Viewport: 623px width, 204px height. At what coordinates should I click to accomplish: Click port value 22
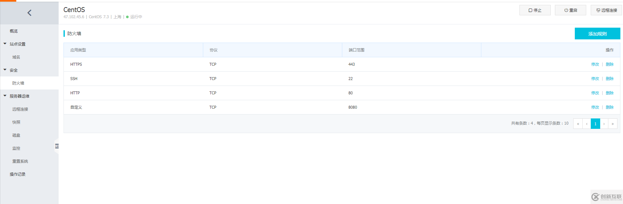tap(350, 79)
